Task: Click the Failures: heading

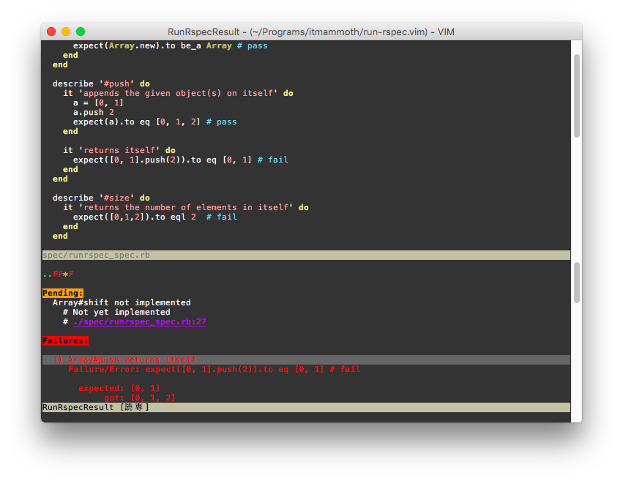Action: tap(66, 340)
